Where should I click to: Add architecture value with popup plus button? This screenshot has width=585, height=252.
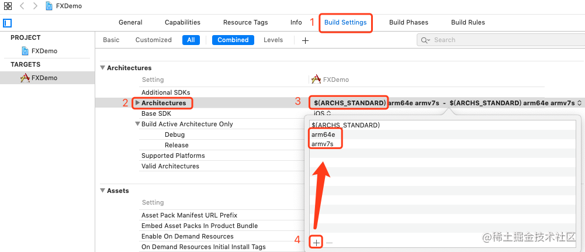coord(316,243)
